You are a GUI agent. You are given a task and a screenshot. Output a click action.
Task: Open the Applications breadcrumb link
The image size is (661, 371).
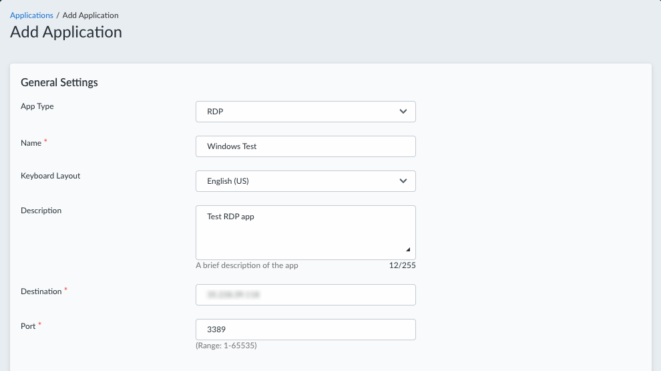(x=31, y=15)
